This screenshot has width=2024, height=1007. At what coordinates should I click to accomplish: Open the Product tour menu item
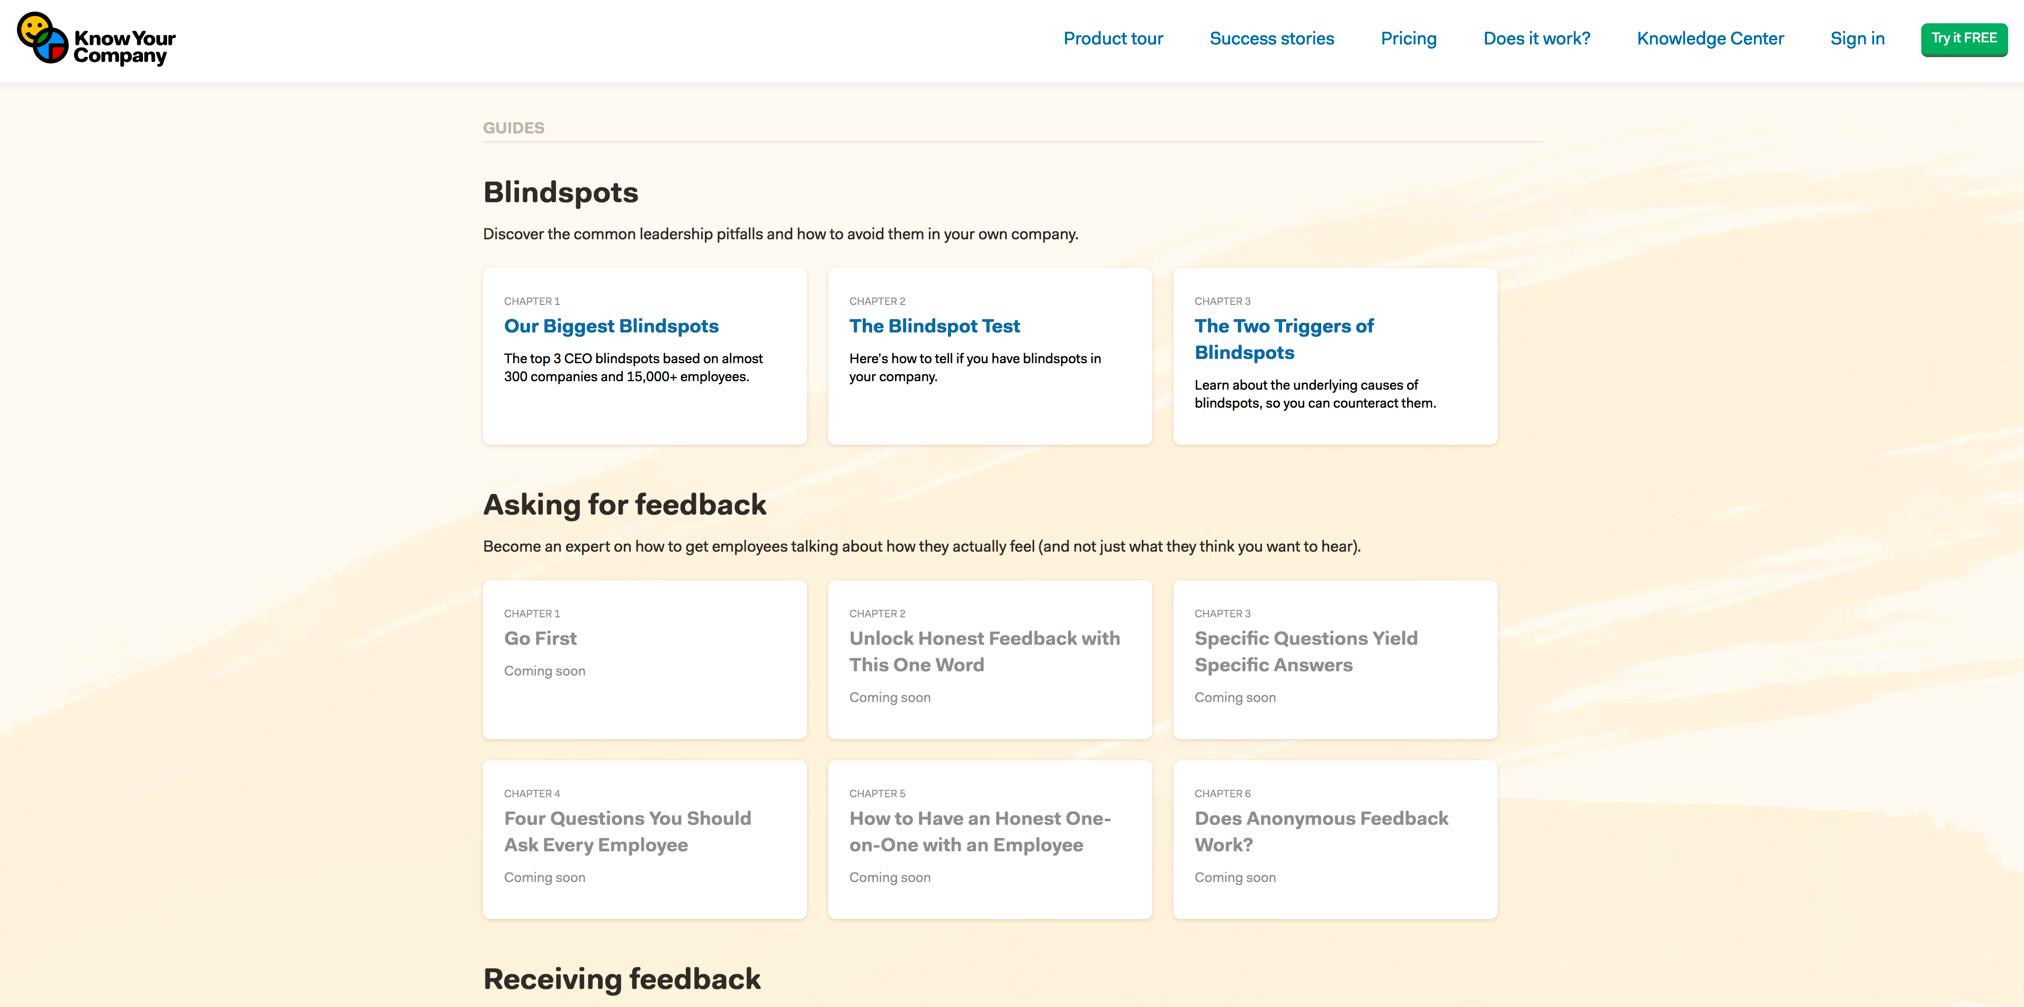1113,39
